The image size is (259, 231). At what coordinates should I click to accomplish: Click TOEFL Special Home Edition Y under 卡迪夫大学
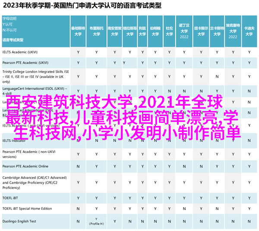(x=249, y=209)
